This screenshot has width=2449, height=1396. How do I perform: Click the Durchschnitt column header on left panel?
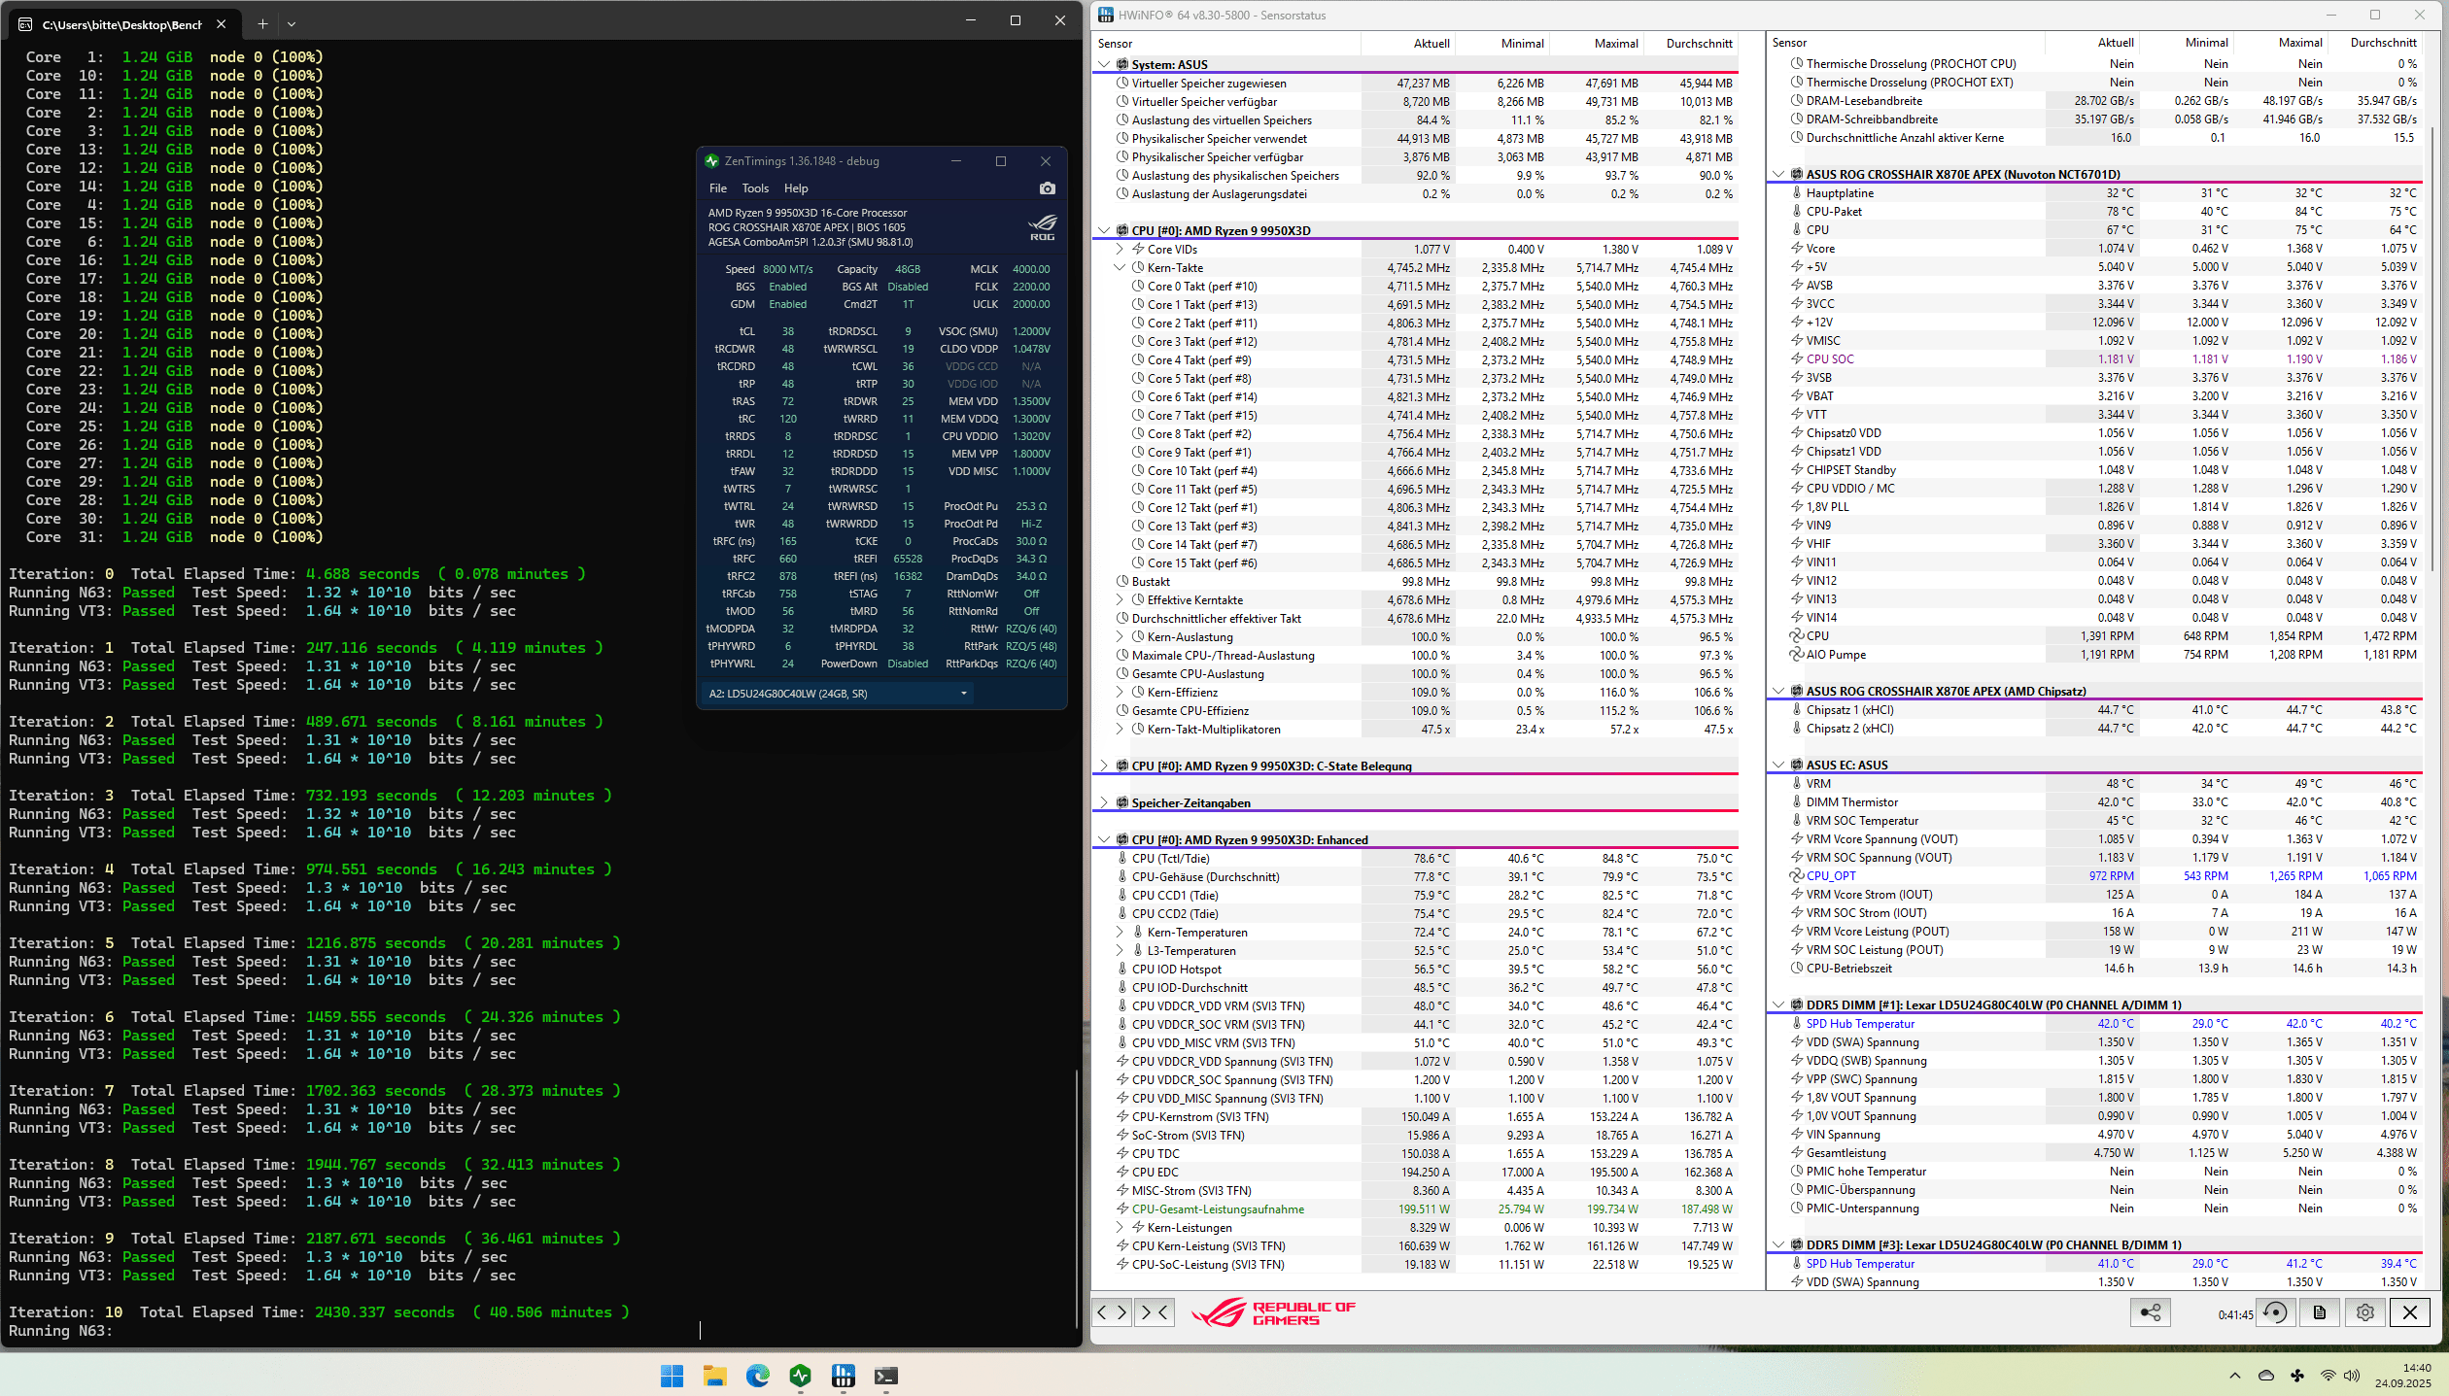click(x=1698, y=44)
